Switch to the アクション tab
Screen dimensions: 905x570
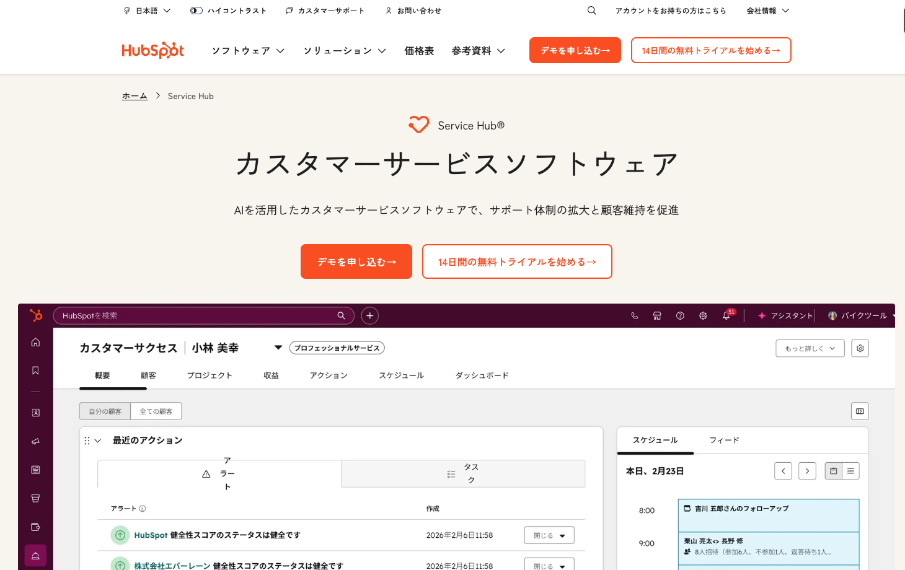point(329,375)
